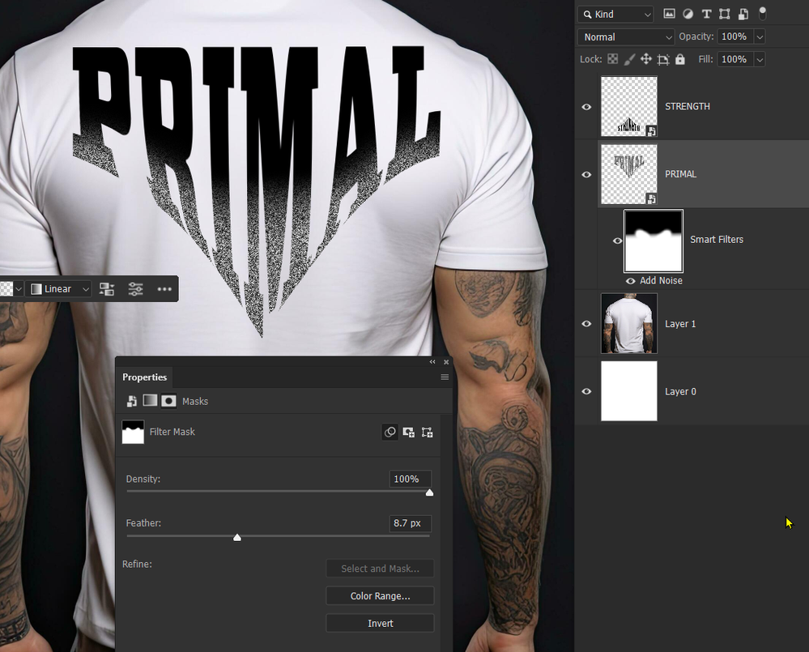
Task: Open the properties sliders icon in taskbar
Action: click(136, 289)
